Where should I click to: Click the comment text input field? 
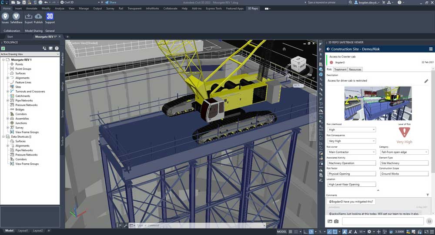pos(383,221)
